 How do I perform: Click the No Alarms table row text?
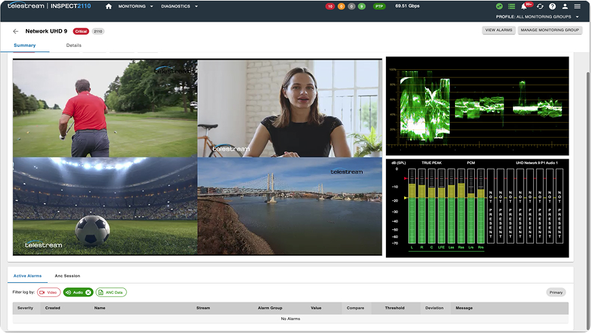point(291,319)
